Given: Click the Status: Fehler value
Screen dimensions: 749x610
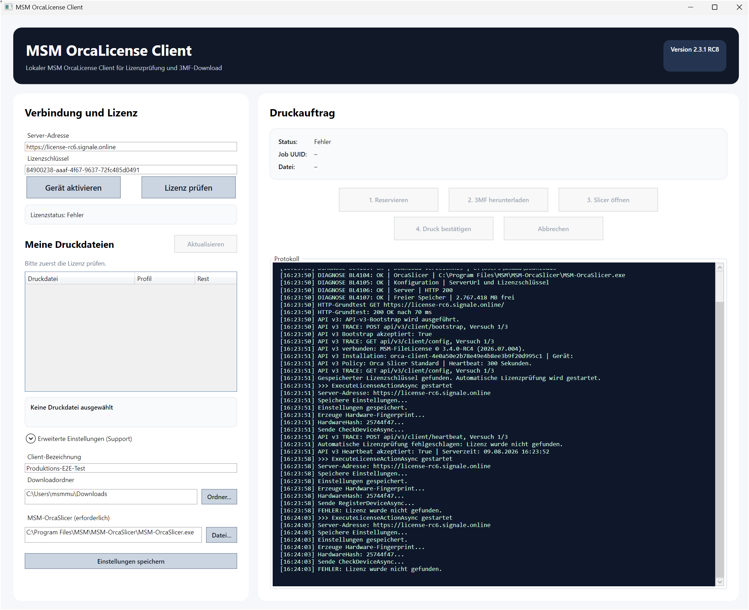Looking at the screenshot, I should [x=322, y=142].
